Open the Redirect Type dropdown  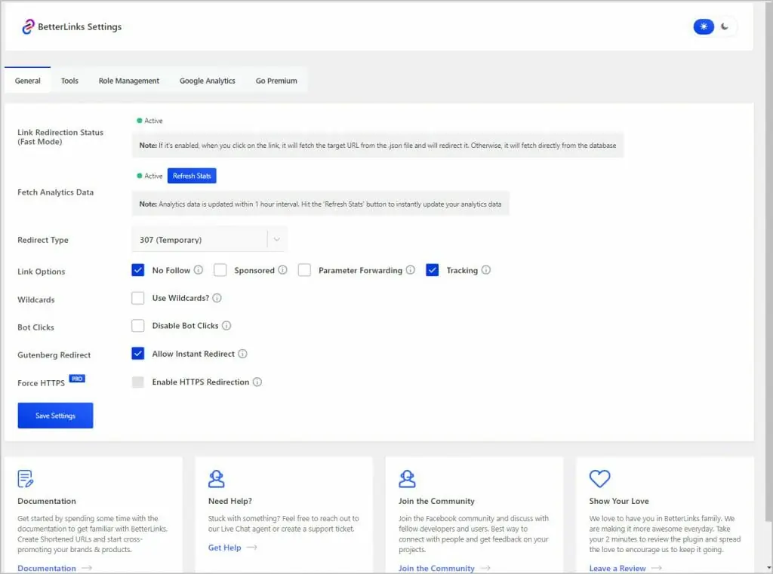coord(210,239)
